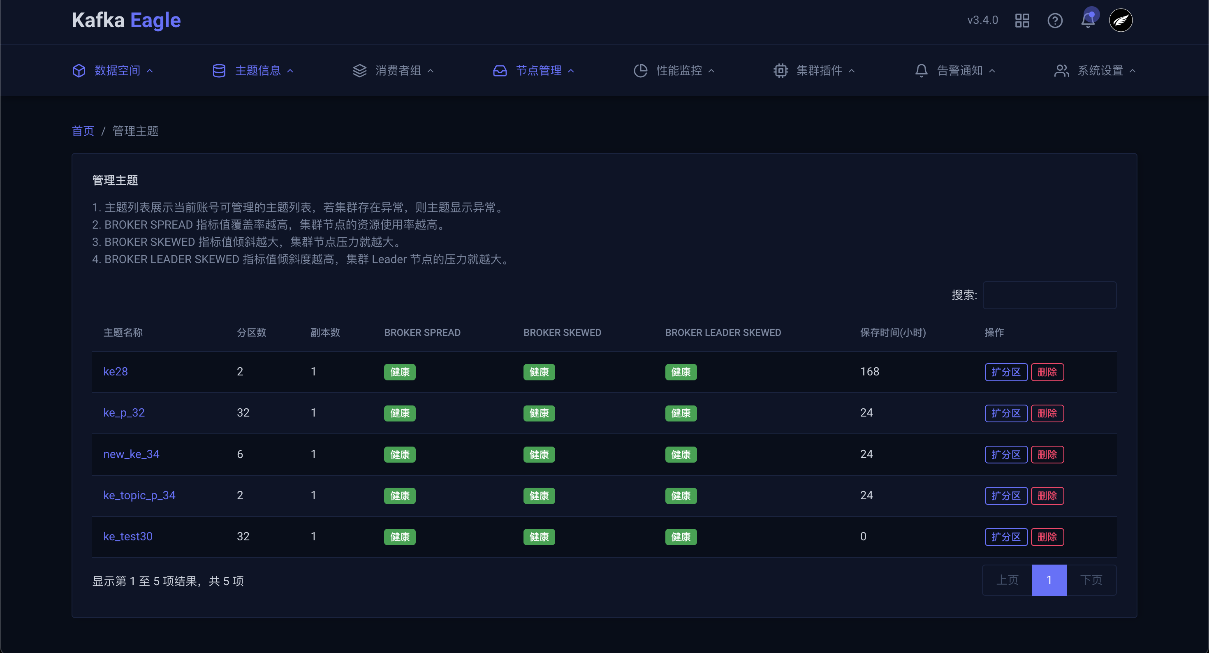
Task: Click the feather user avatar
Action: tap(1120, 21)
